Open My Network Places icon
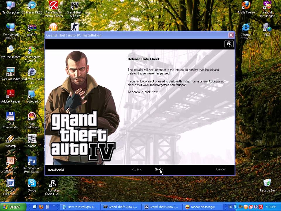 pos(11,31)
